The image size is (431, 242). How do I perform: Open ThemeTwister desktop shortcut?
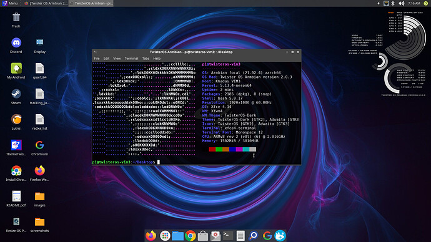coord(16,145)
